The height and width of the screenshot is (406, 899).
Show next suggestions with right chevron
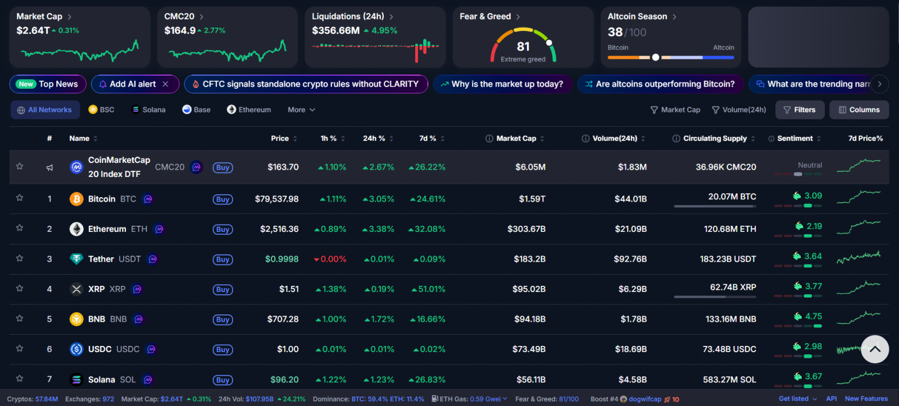879,84
